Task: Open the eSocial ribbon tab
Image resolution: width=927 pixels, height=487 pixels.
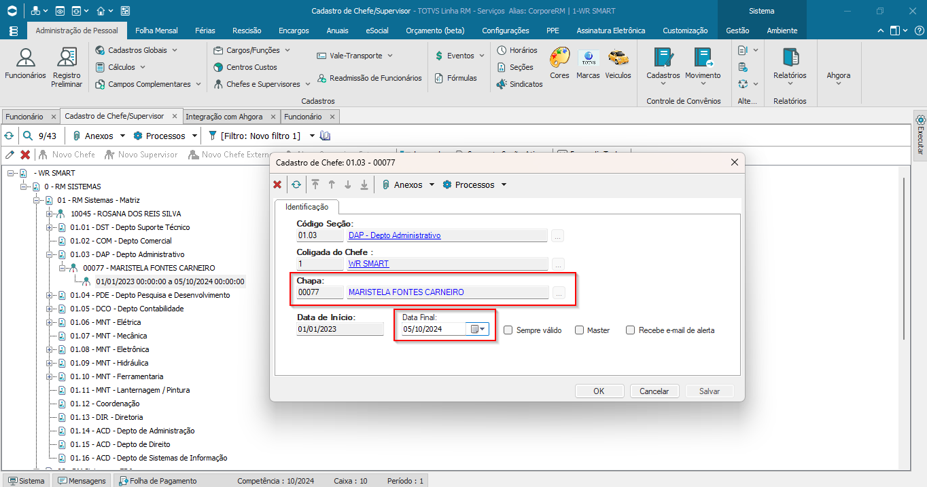Action: point(377,31)
